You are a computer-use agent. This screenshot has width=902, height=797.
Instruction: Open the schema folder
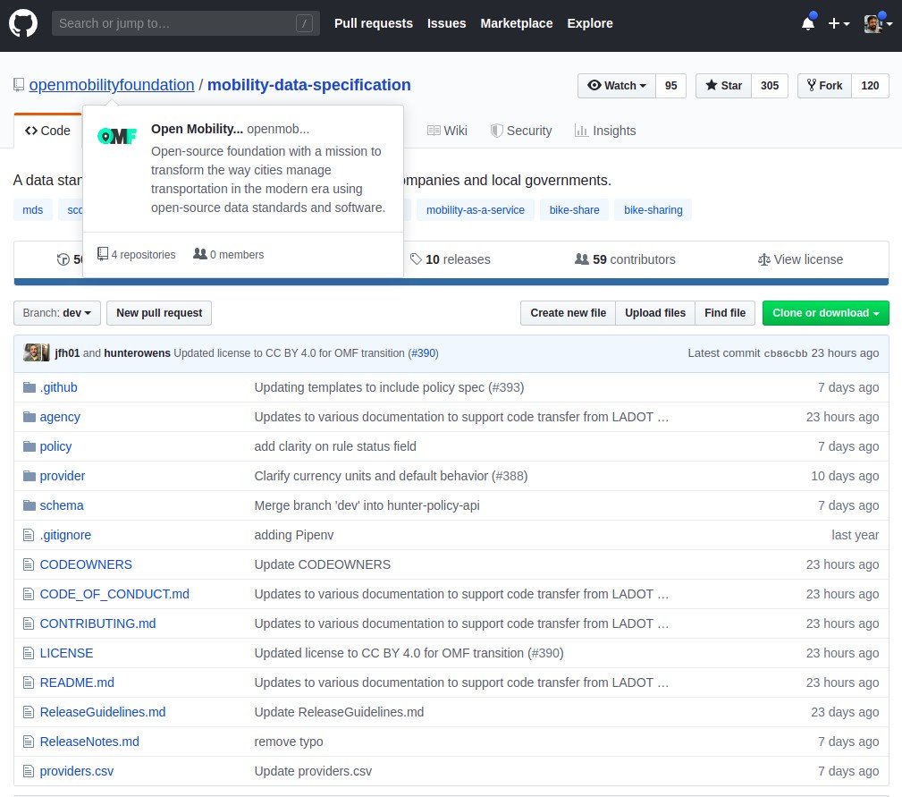62,505
